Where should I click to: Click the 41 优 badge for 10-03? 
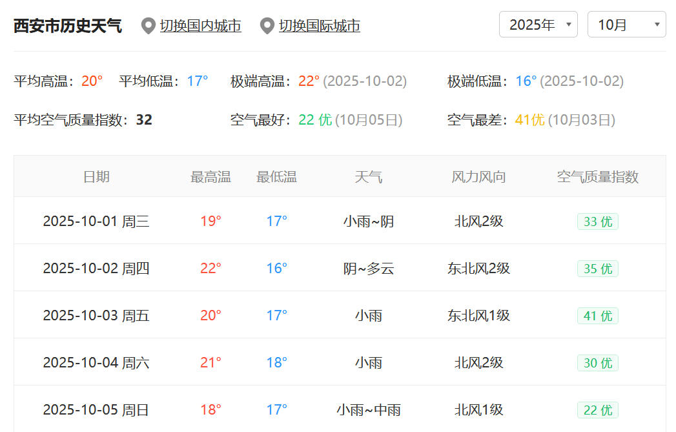tap(597, 316)
